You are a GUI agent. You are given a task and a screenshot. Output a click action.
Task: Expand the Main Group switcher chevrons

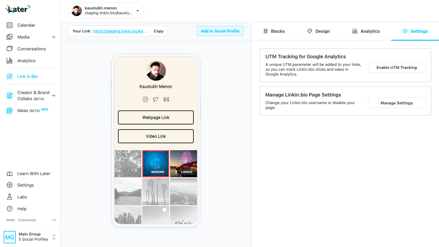point(54,237)
